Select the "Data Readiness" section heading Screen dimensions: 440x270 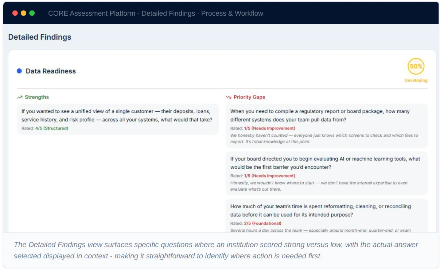[51, 71]
